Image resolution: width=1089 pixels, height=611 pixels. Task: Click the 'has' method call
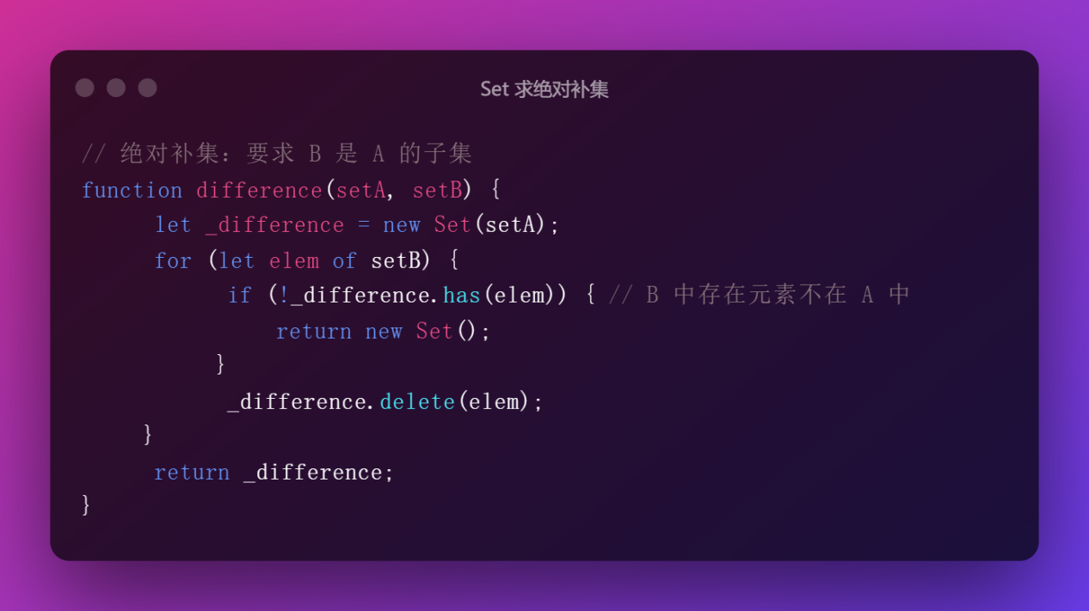coord(462,296)
